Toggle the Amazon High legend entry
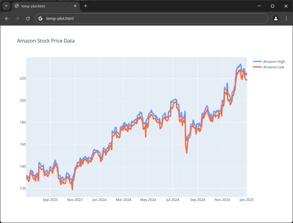This screenshot has height=223, width=293. (x=269, y=62)
